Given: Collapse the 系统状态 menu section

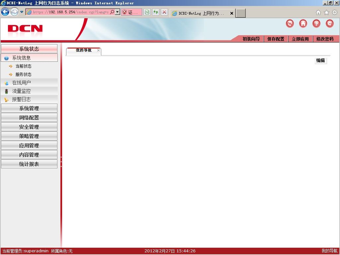Looking at the screenshot, I should pos(29,49).
